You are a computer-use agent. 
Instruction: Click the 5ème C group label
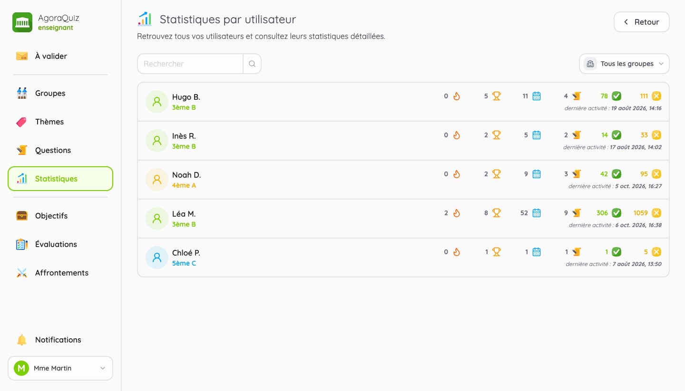point(184,263)
